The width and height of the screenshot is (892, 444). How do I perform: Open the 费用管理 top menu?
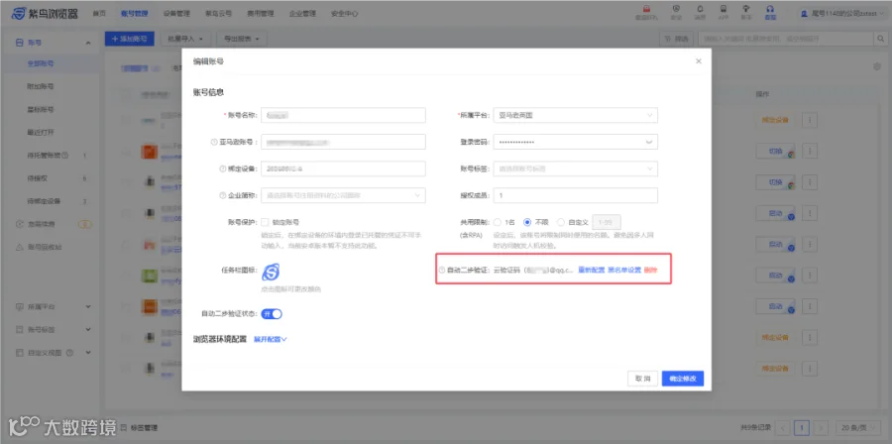(261, 13)
